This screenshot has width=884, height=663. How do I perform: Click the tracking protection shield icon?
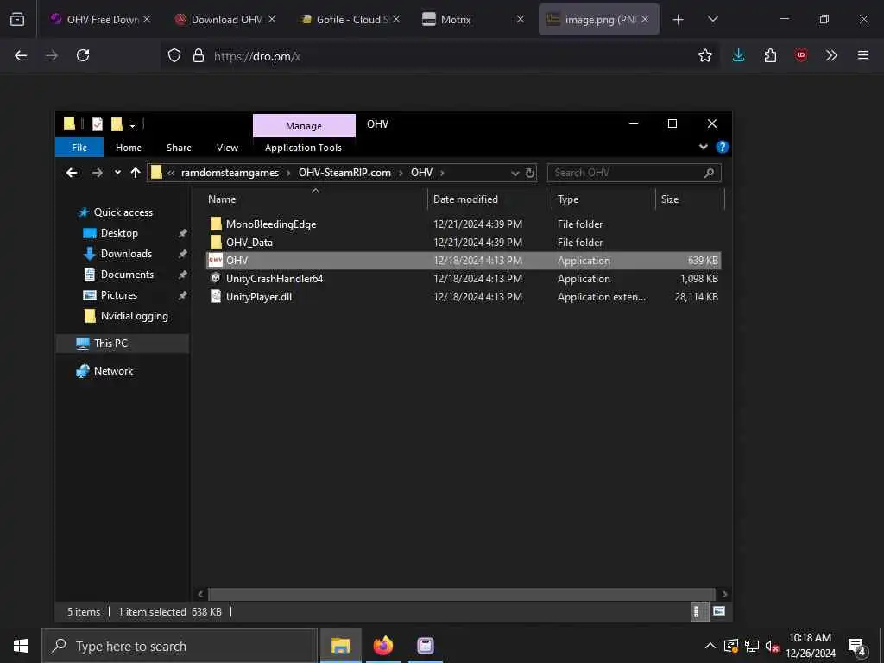pos(174,55)
